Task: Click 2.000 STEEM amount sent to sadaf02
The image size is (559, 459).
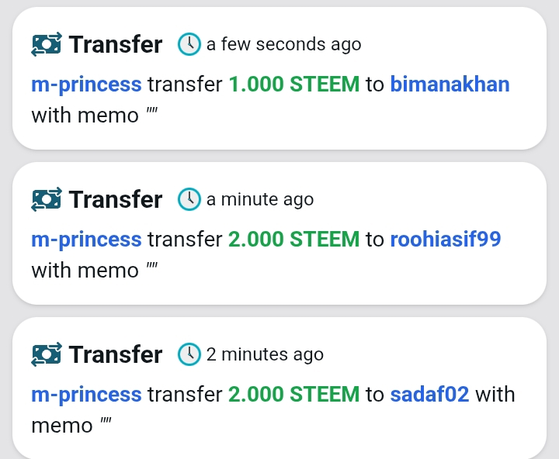Action: point(294,394)
